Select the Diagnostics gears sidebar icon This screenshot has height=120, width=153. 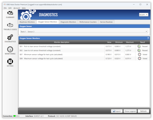coord(10,37)
